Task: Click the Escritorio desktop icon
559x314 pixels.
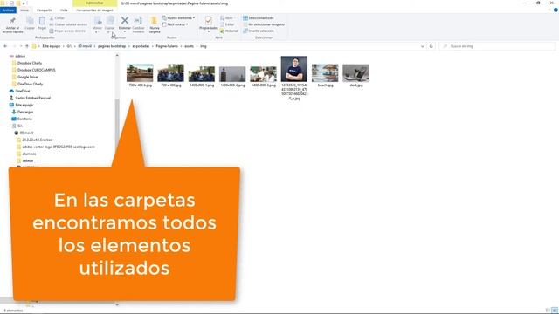Action: (14, 119)
